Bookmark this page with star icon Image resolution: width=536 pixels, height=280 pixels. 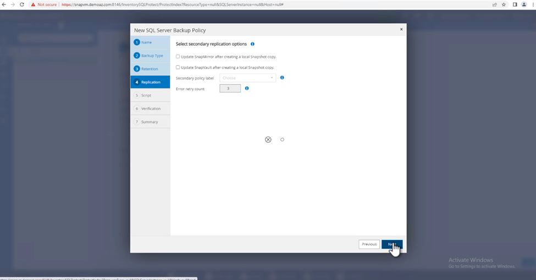504,4
